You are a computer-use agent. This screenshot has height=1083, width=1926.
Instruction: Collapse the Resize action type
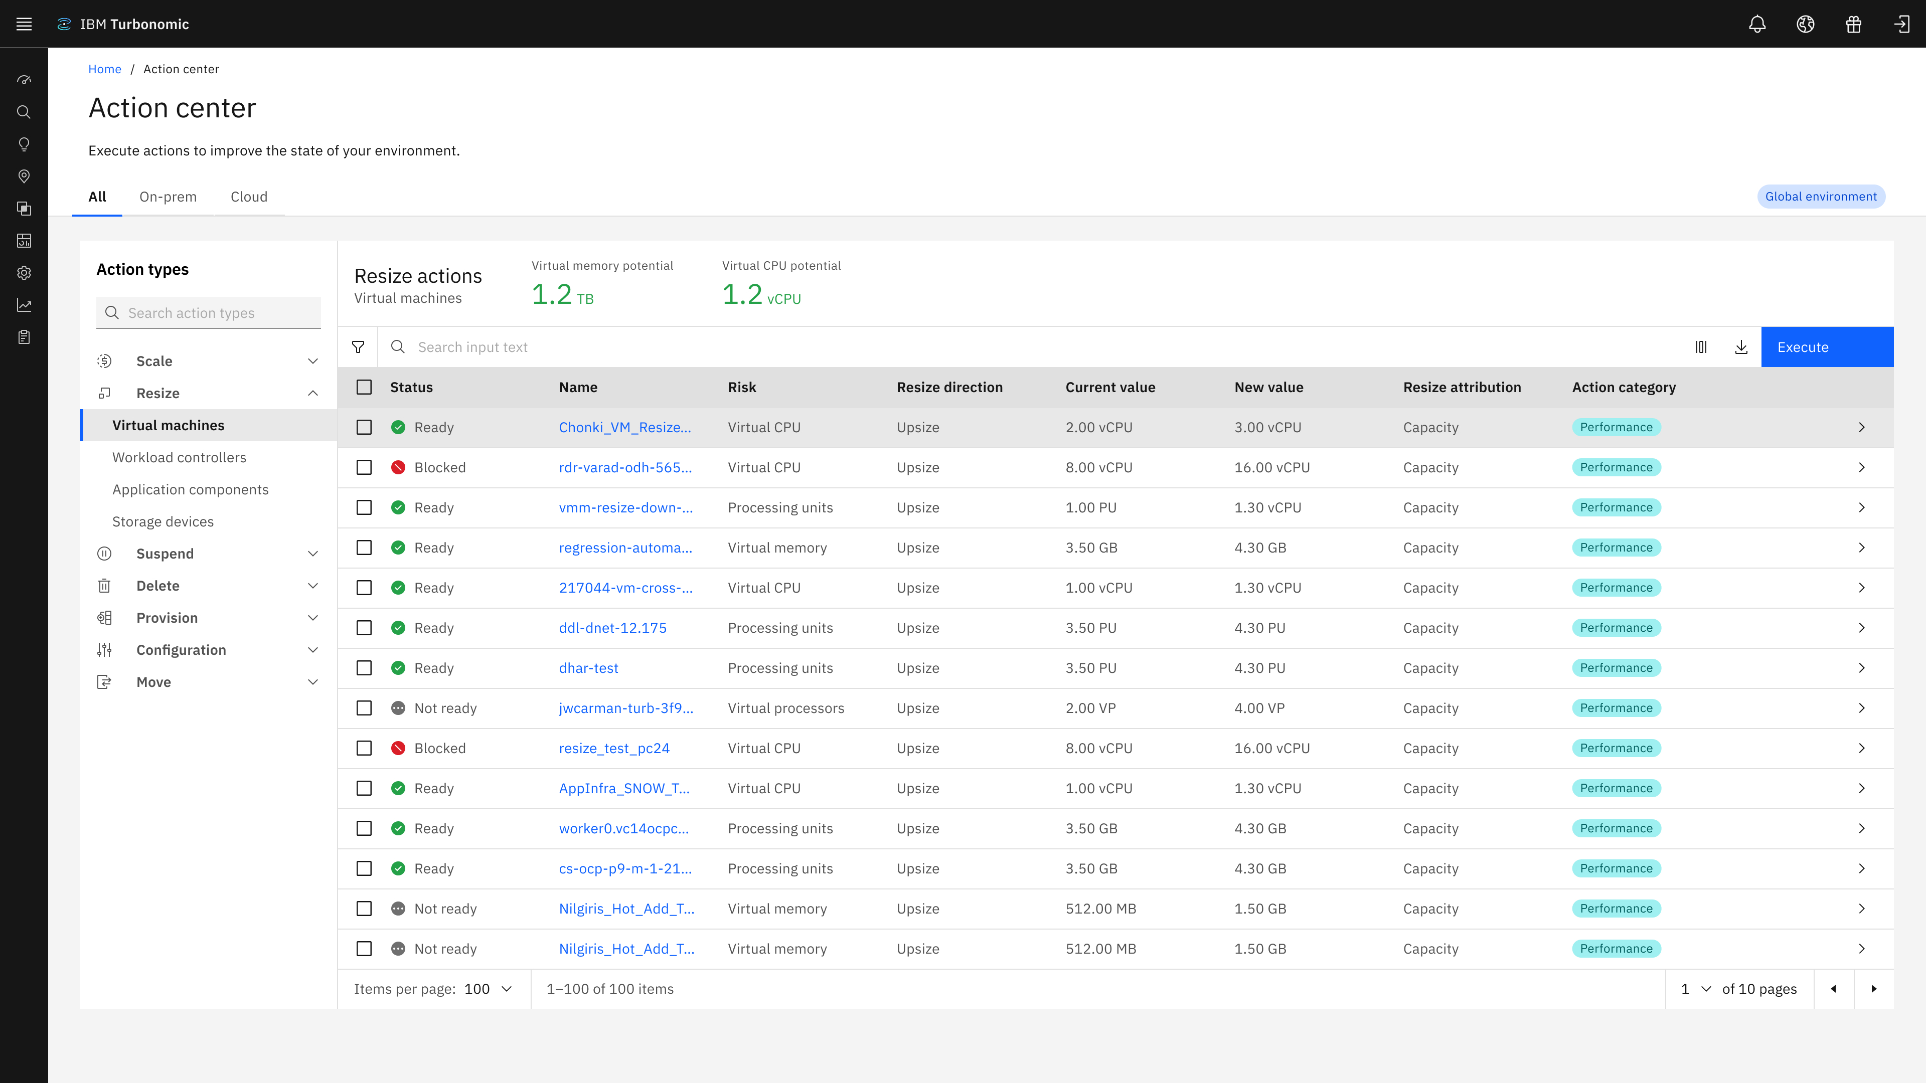click(208, 393)
